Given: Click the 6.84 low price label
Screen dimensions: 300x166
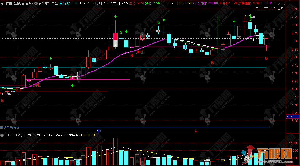Looking at the screenshot, I should pyautogui.click(x=8, y=94).
